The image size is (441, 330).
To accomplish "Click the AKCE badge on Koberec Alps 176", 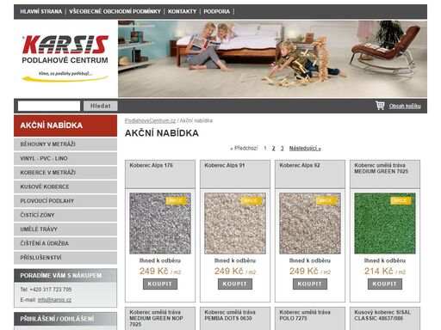I will (176, 200).
